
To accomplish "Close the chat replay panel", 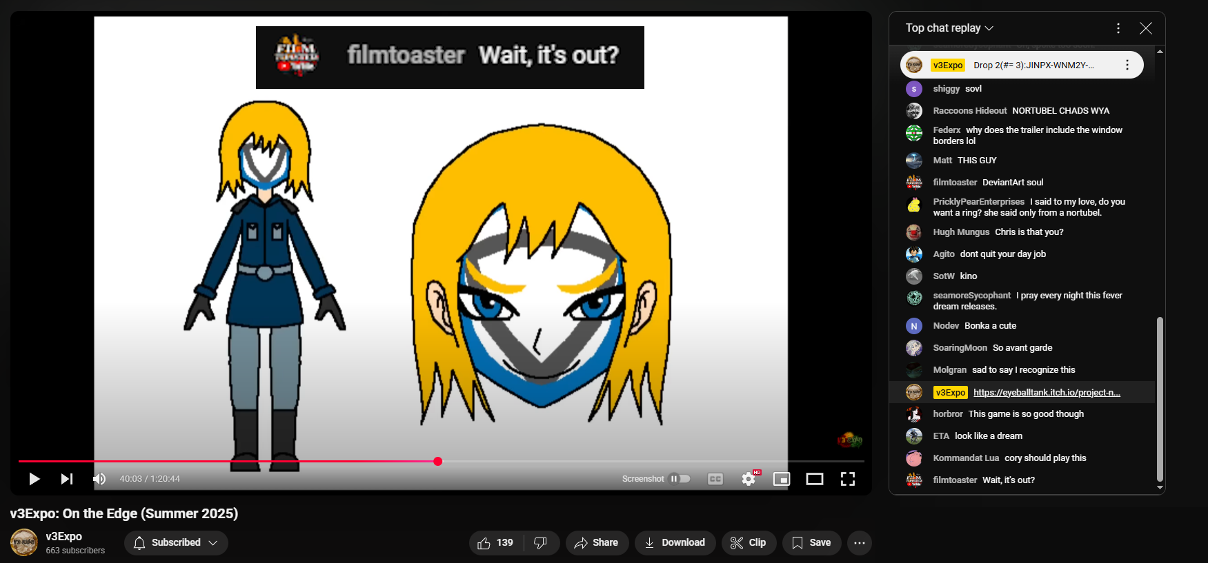I will coord(1146,28).
